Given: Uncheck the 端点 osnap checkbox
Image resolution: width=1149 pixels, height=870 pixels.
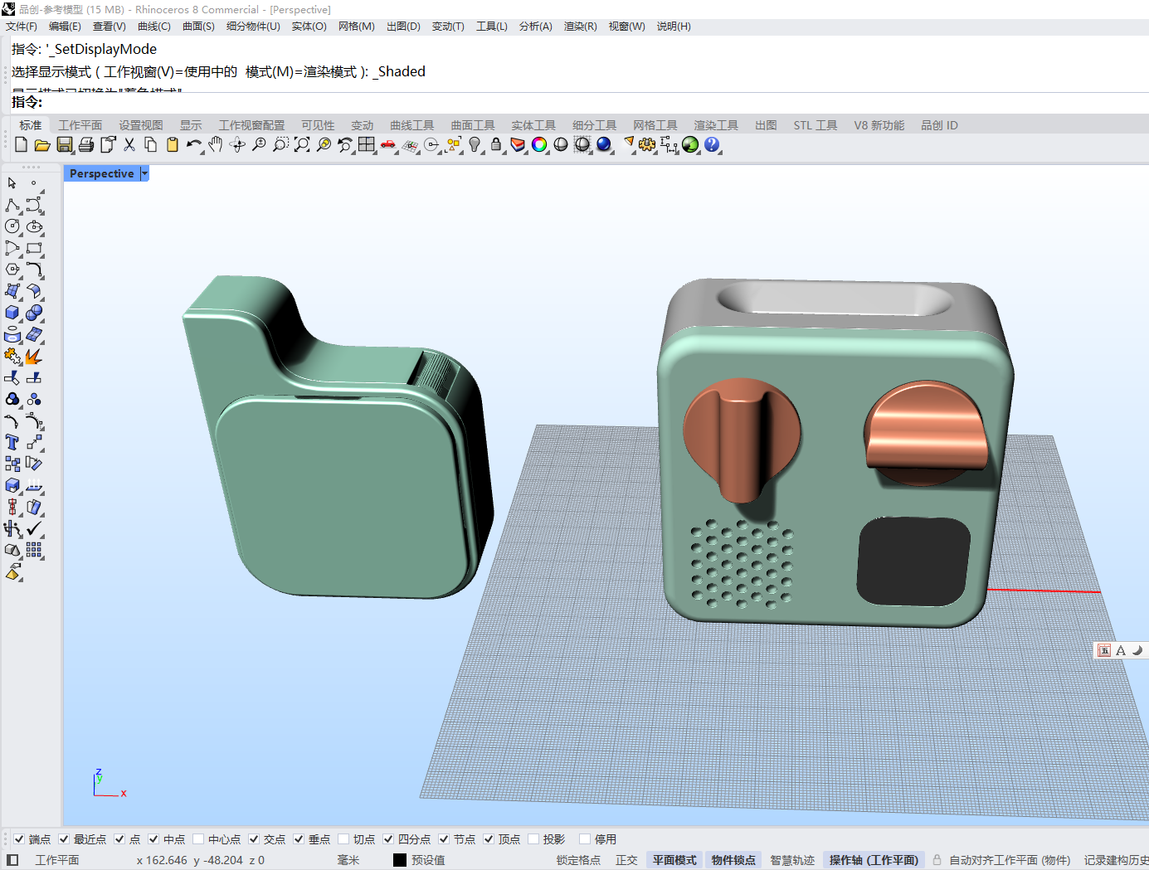Looking at the screenshot, I should (19, 839).
